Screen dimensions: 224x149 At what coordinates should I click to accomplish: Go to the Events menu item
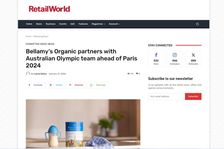tap(63, 24)
